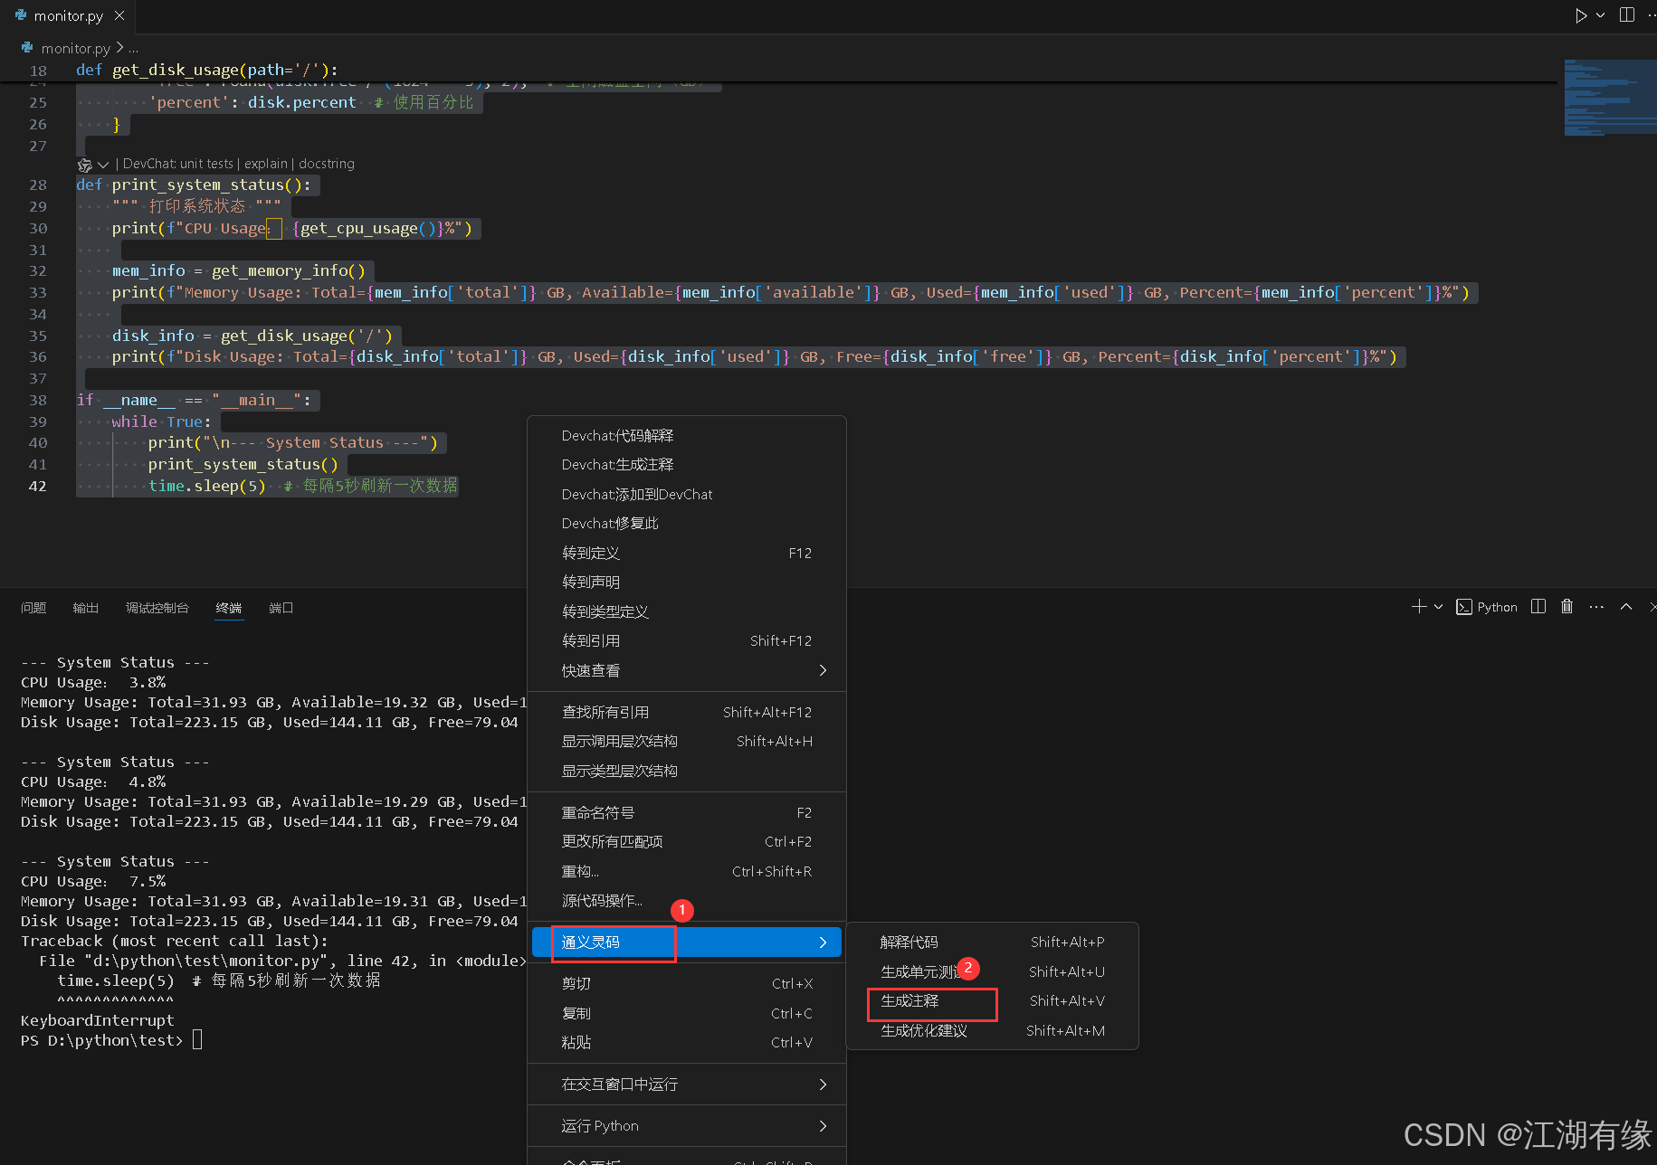1657x1165 pixels.
Task: Choose '更改所有匹配项' menu item
Action: point(687,842)
